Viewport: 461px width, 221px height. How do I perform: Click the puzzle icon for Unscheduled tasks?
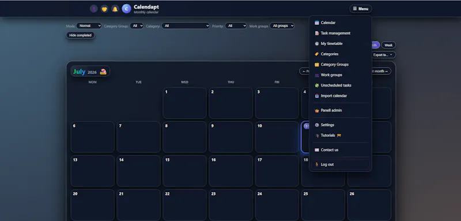point(316,85)
